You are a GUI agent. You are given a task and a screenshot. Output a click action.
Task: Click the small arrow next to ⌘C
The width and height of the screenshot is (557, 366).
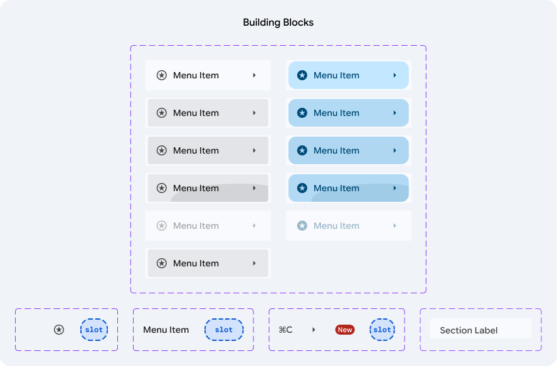(x=314, y=330)
